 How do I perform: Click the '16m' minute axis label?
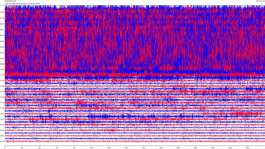pos(144,148)
